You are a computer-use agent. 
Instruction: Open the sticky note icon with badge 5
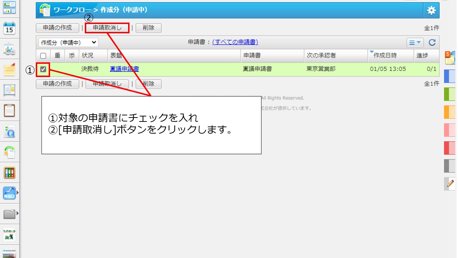[449, 58]
